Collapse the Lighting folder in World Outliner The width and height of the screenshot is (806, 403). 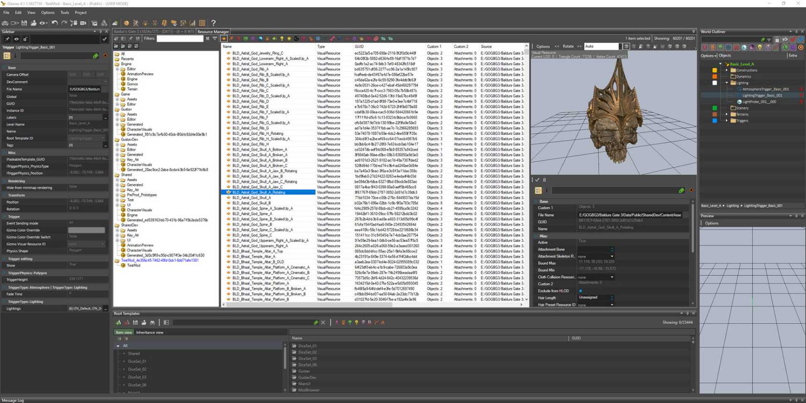click(x=726, y=83)
